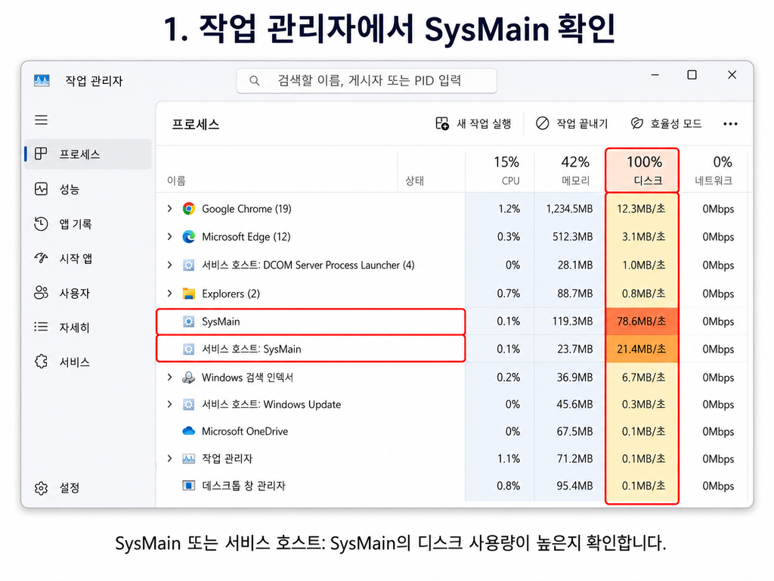Click the search box for name or PID

(x=367, y=80)
